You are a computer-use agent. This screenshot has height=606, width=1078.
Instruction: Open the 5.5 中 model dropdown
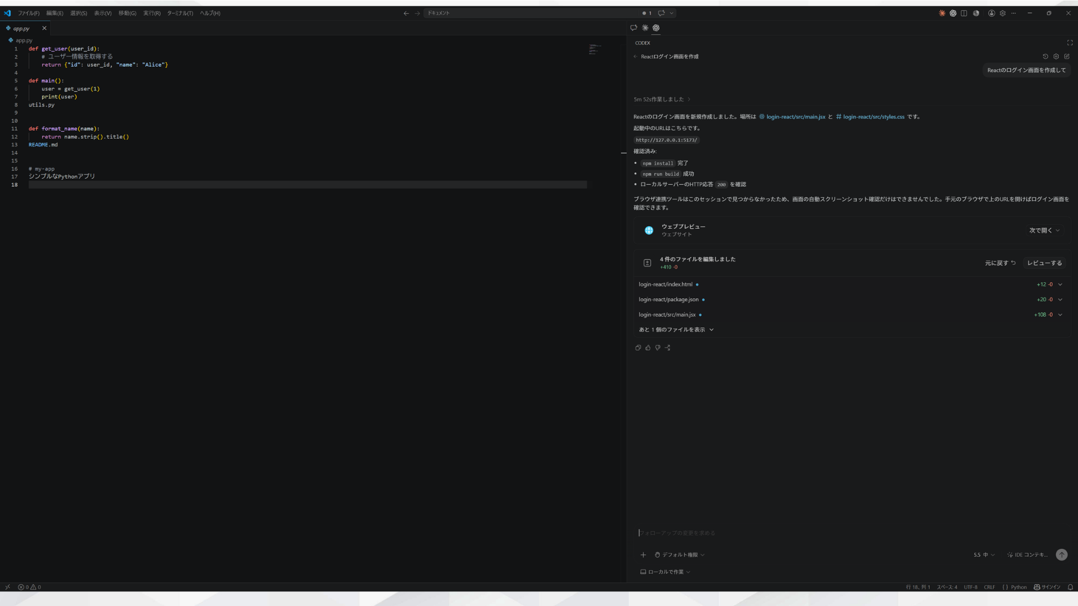984,555
